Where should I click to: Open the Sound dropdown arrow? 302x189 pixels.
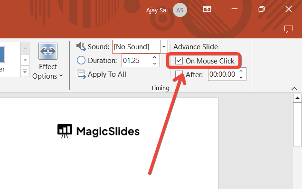tap(164, 47)
